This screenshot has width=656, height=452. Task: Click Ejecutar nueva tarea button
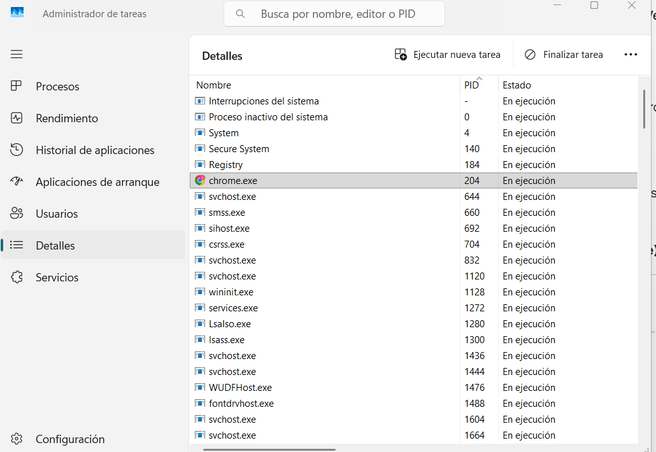point(448,55)
